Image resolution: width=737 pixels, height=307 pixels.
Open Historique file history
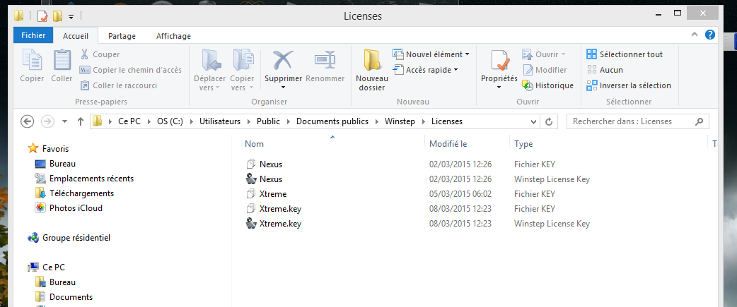click(x=547, y=85)
